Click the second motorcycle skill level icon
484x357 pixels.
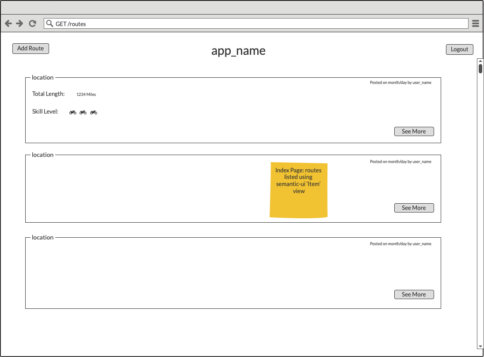83,113
